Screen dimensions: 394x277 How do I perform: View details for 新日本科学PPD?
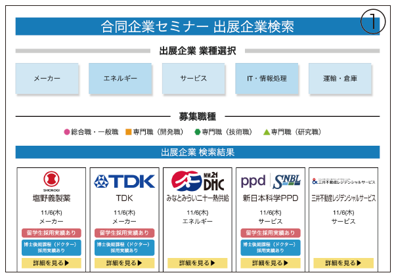click(x=271, y=263)
